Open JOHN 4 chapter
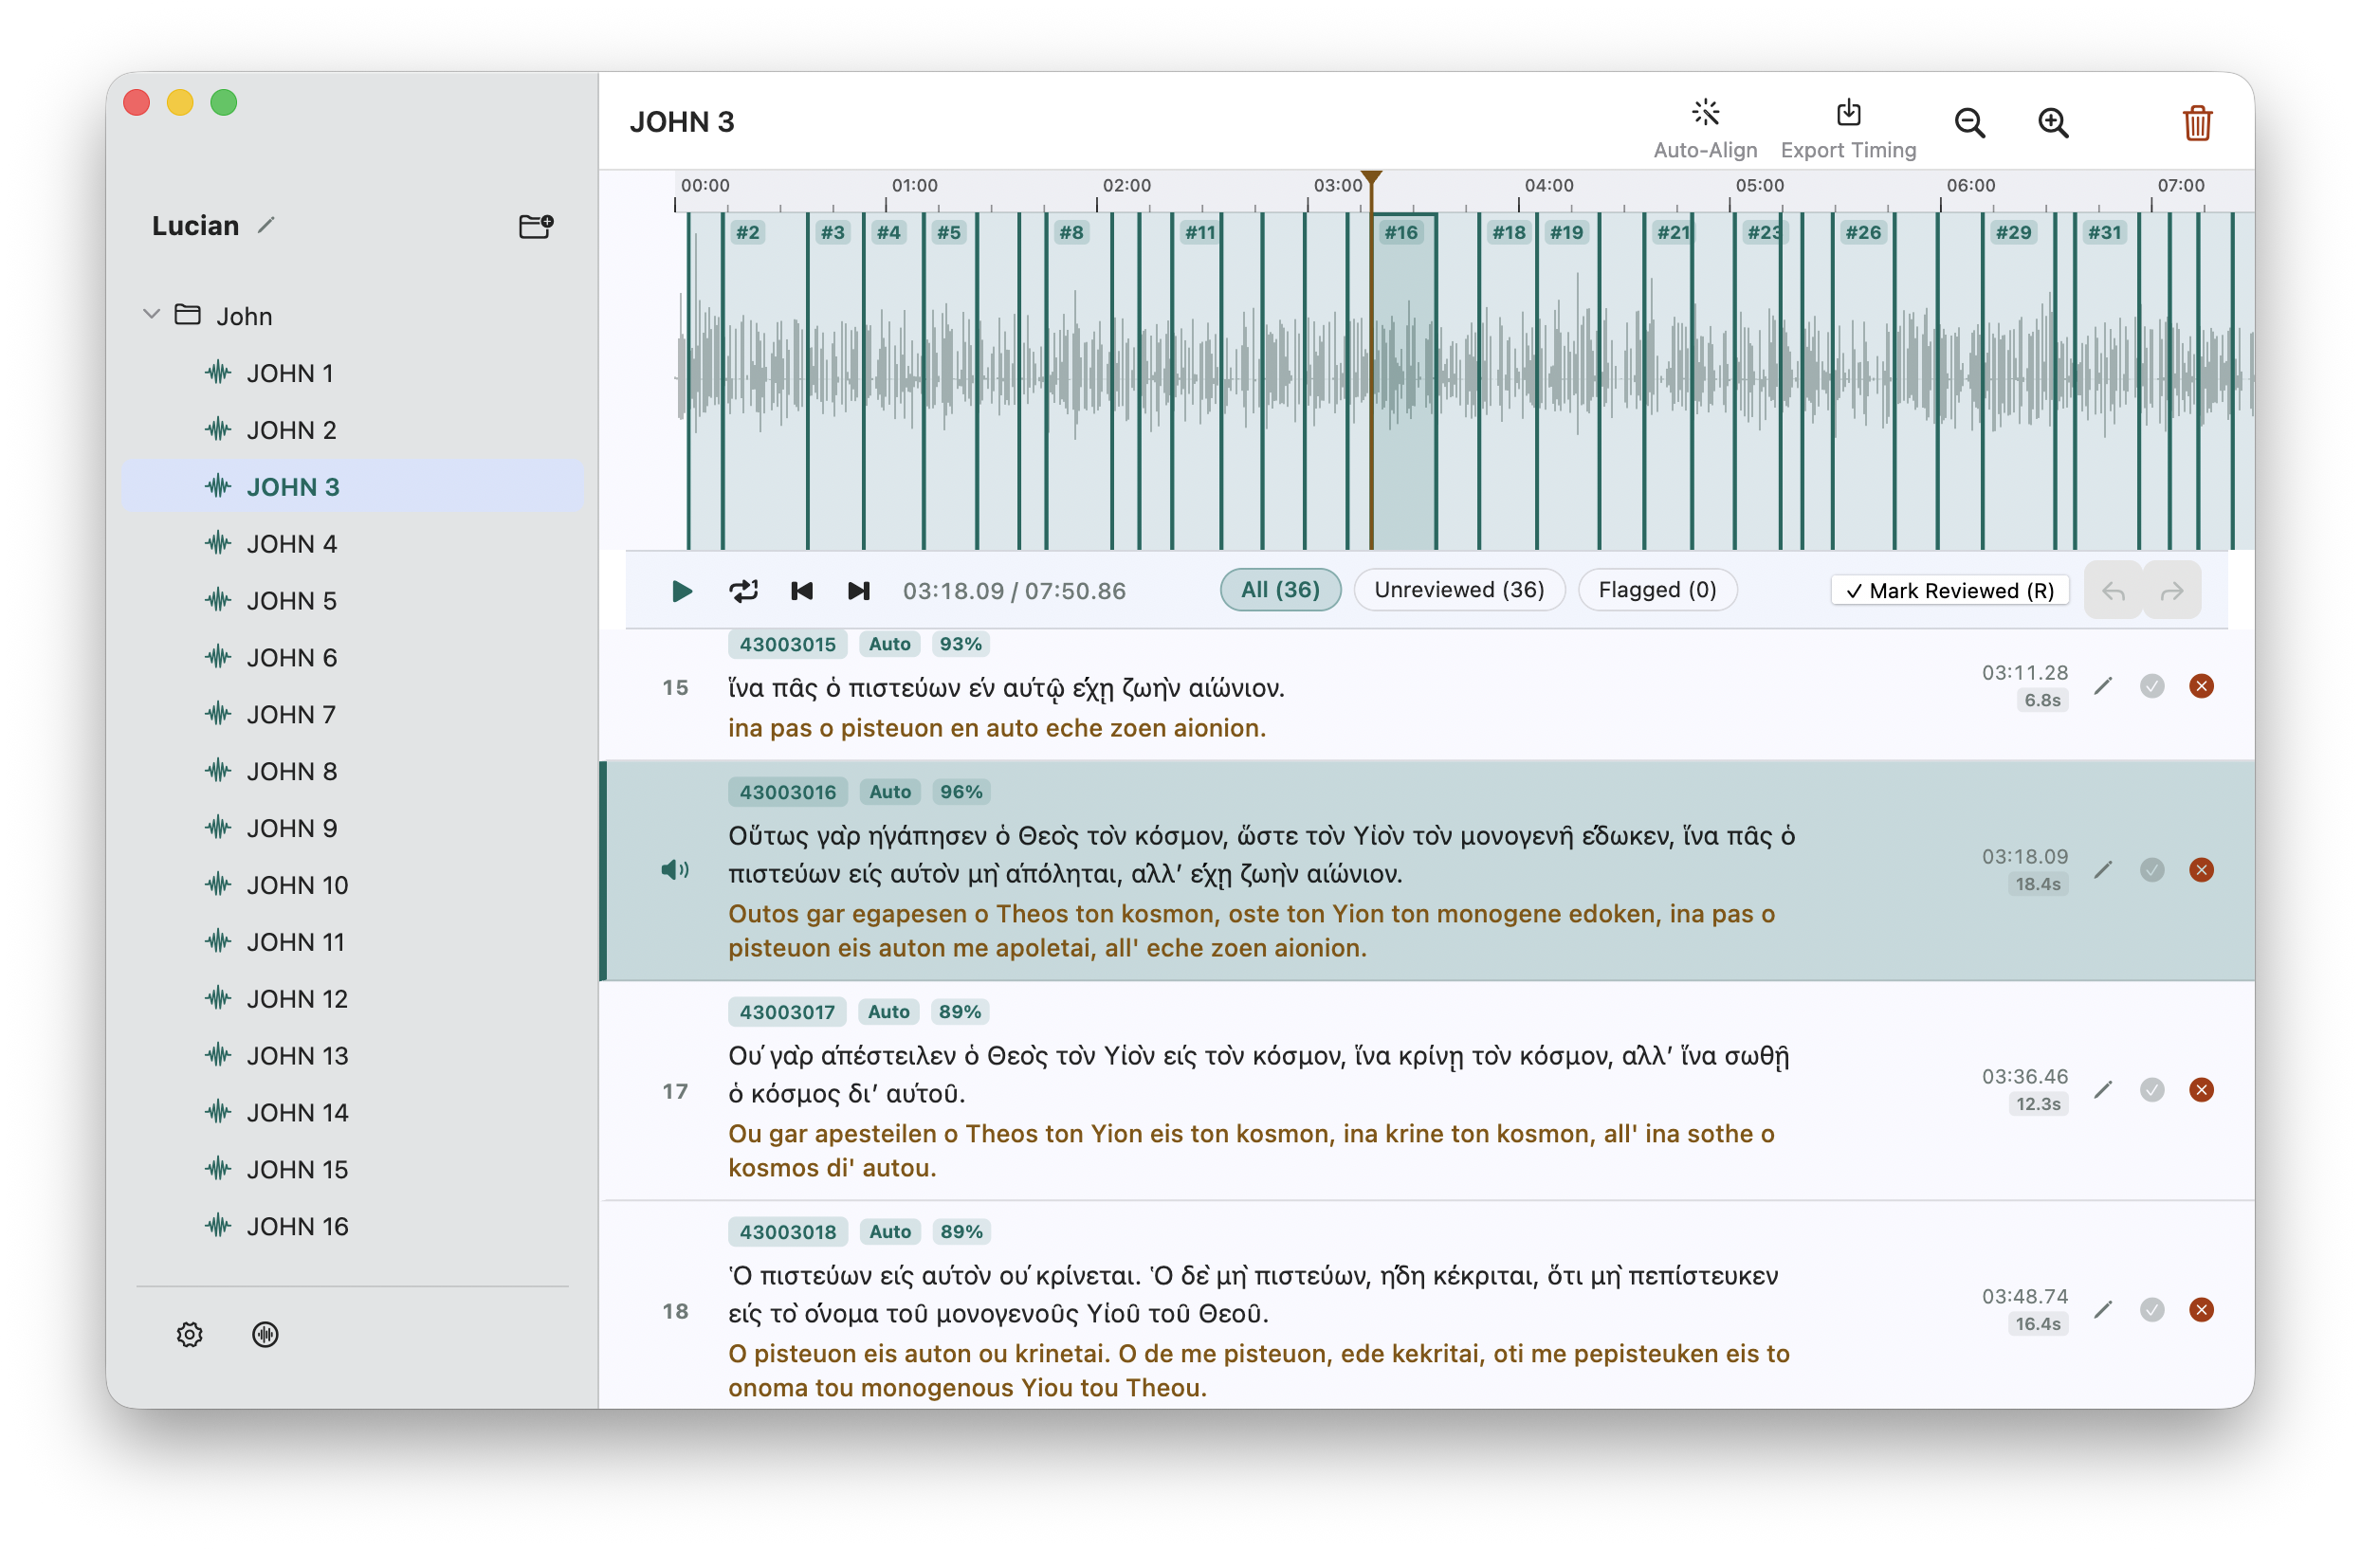 [352, 543]
